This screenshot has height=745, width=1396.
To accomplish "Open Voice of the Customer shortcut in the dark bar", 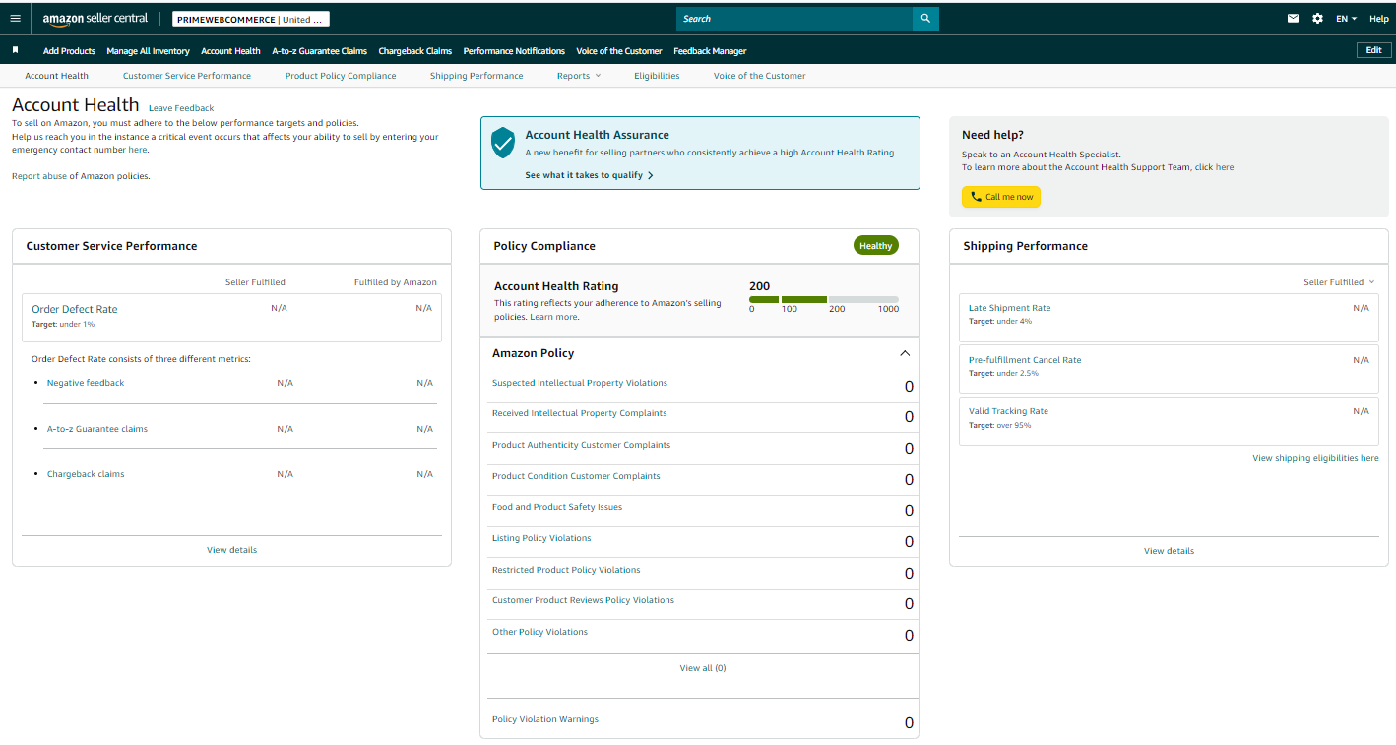I will tap(619, 51).
